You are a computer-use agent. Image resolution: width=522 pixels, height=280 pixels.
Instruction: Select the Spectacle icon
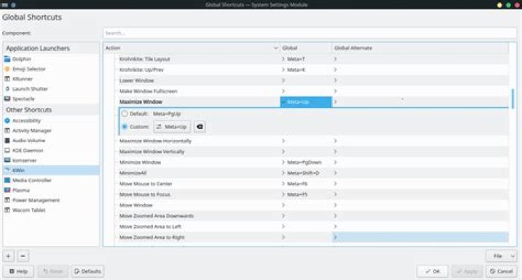tap(7, 99)
